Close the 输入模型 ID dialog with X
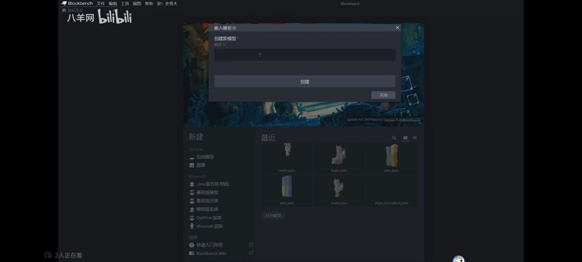This screenshot has height=262, width=582. tap(398, 28)
